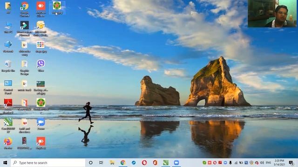
Task: Open Task View on the taskbar
Action: (101, 163)
